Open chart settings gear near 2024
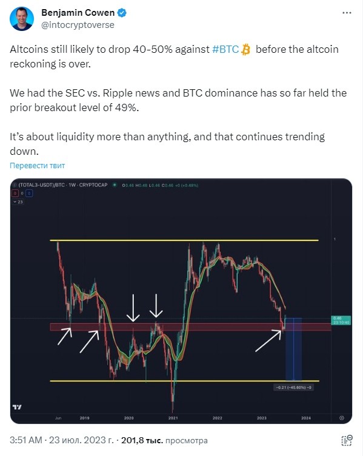Screen dimensions: 363x456 (x=342, y=418)
